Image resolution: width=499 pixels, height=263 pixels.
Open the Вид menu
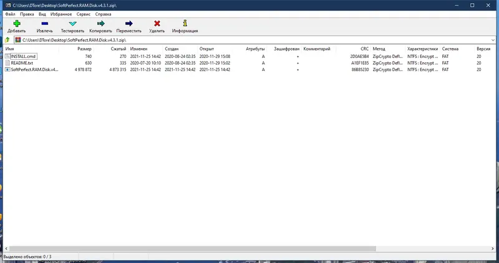42,14
